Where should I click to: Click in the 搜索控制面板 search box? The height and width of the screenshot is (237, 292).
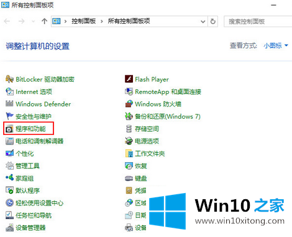[x=258, y=22]
